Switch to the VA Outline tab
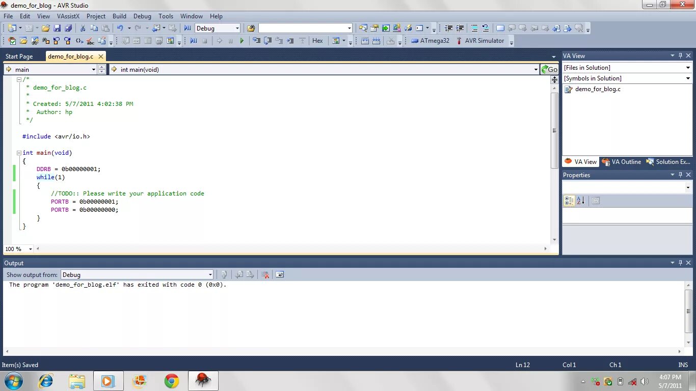The height and width of the screenshot is (391, 696). (x=622, y=162)
